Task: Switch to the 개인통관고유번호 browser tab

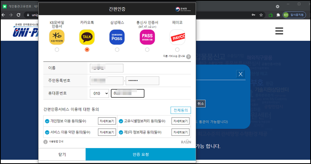Action: 21,6
